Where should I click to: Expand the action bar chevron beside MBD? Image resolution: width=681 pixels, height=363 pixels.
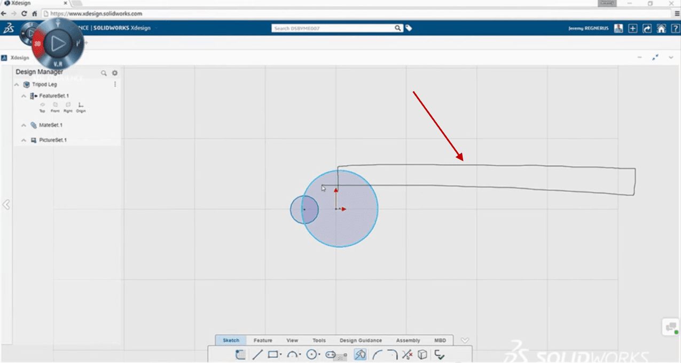click(465, 340)
